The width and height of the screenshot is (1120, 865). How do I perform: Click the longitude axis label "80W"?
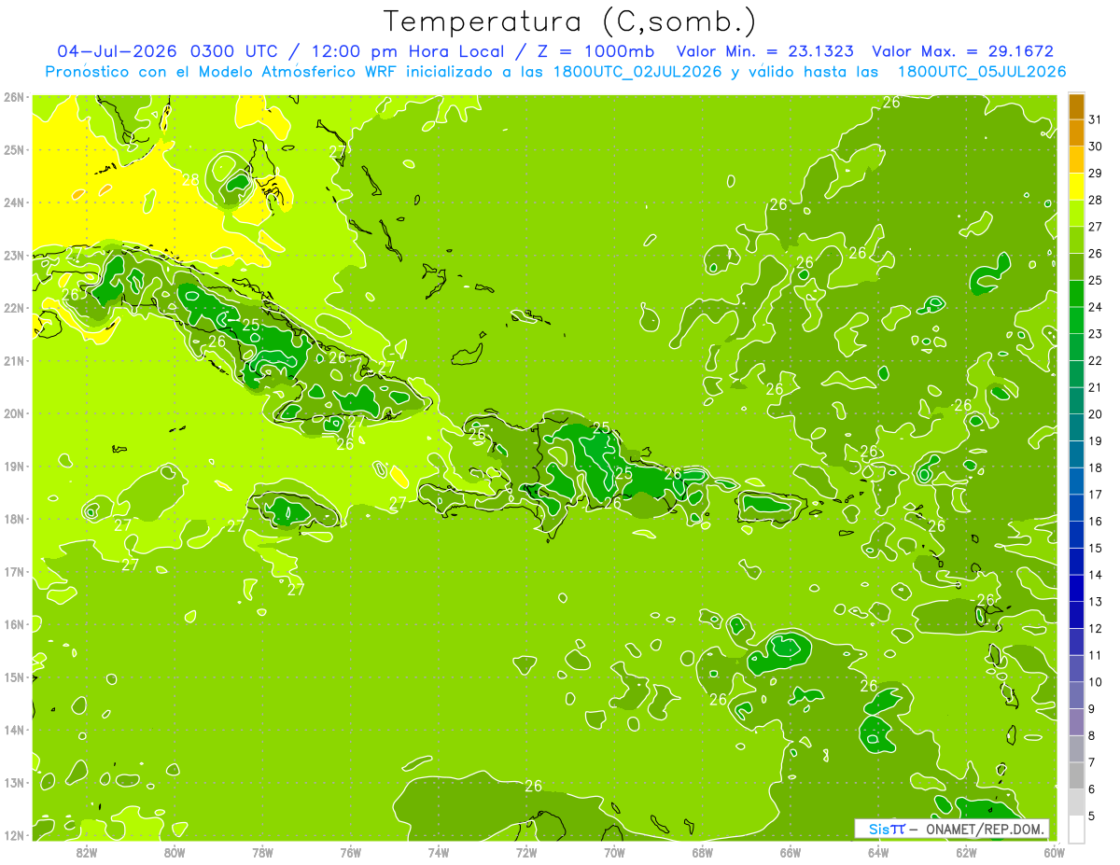[175, 851]
